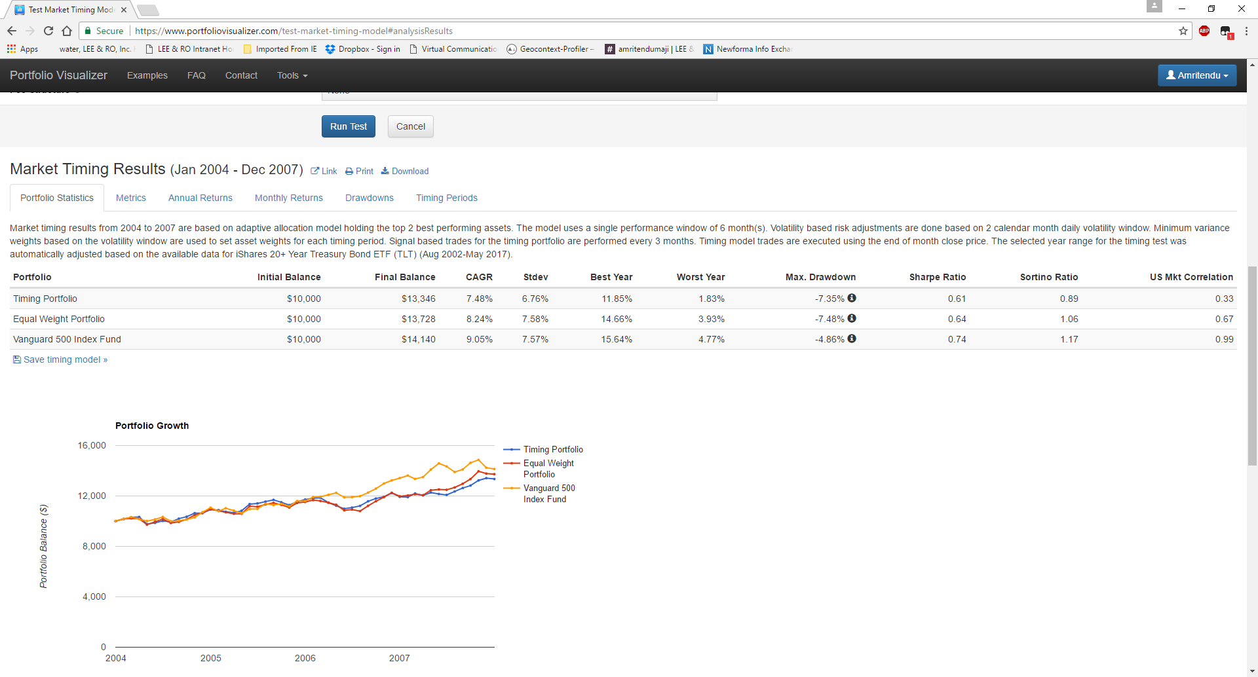Select the Portfolio Statistics tab
The image size is (1258, 677).
(57, 198)
